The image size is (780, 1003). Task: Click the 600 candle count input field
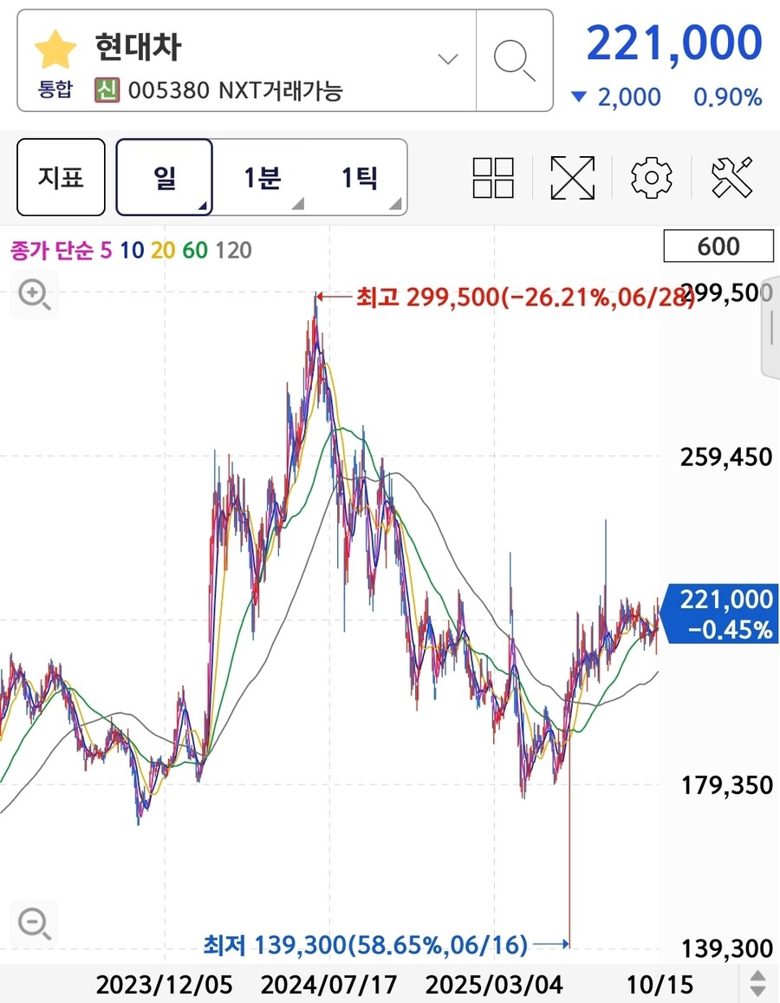click(718, 246)
